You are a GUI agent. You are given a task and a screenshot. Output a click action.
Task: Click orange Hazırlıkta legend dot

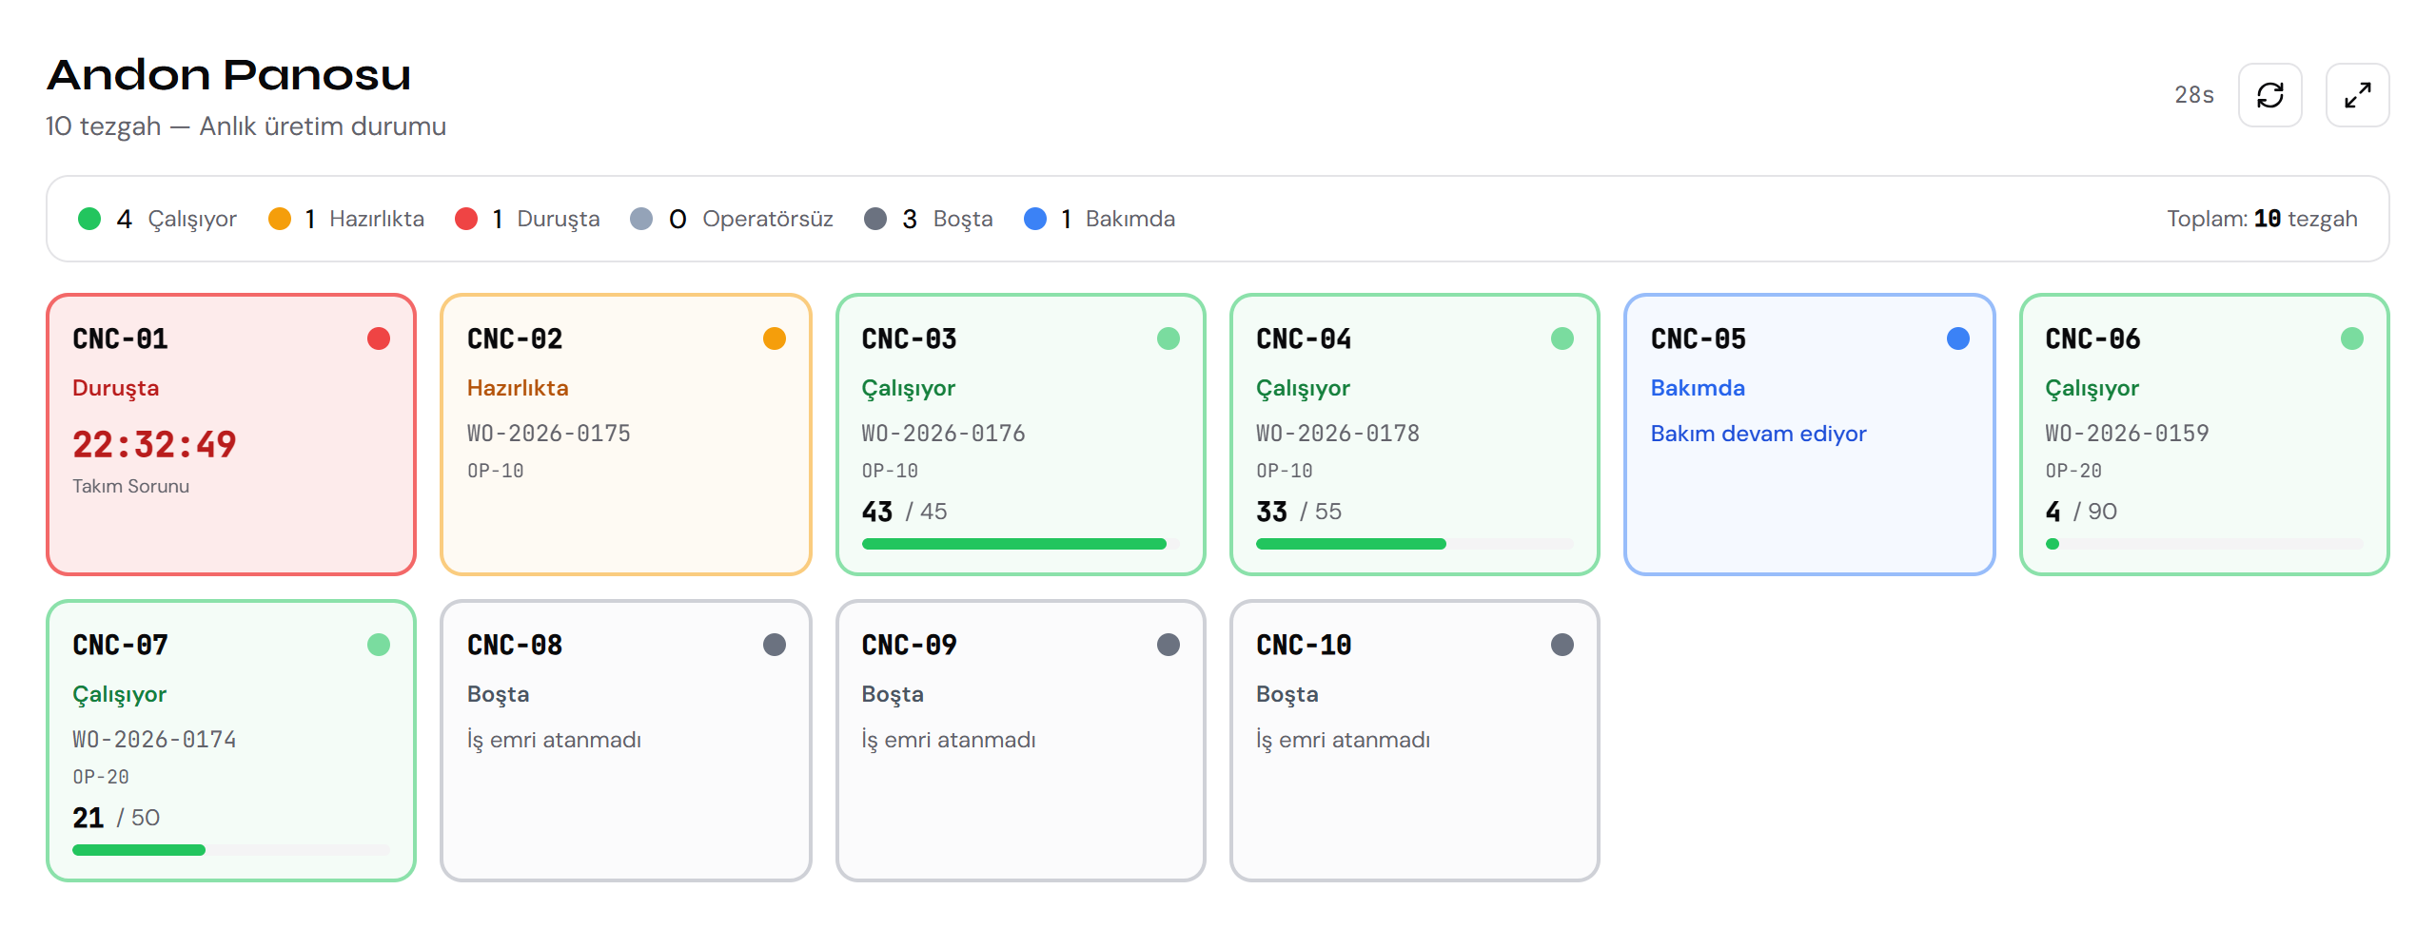coord(280,219)
